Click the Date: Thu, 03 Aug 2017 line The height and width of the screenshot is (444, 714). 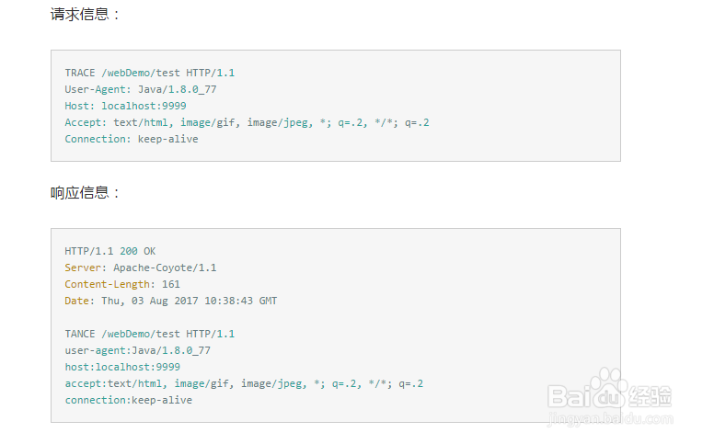(x=170, y=301)
